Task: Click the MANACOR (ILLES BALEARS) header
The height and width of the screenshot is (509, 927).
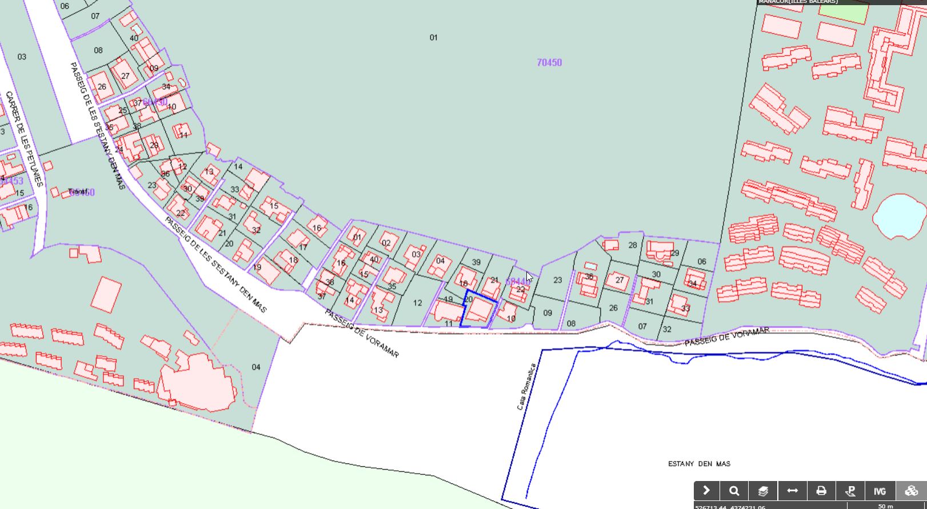Action: coord(798,2)
